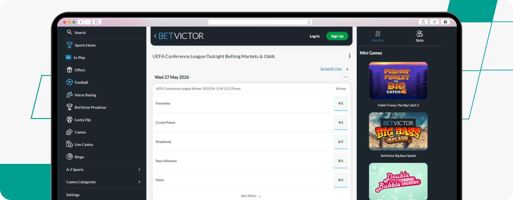The image size is (513, 200).
Task: Open the Slots cherries icon
Action: [420, 34]
